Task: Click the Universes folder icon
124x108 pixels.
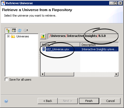Action: click(13, 36)
